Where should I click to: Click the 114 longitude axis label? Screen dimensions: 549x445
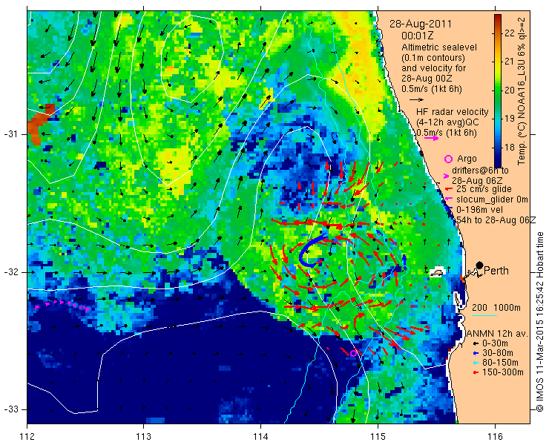(260, 437)
